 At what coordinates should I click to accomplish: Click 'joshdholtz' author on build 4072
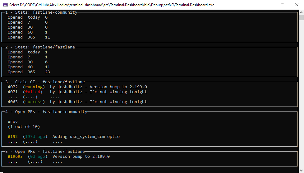coord(70,87)
